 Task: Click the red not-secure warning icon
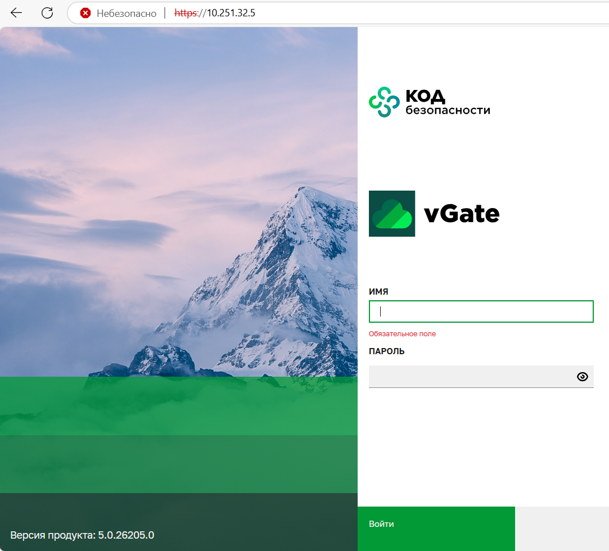85,13
